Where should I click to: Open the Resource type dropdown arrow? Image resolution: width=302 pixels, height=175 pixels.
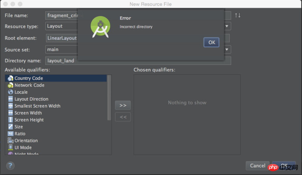tap(227, 26)
